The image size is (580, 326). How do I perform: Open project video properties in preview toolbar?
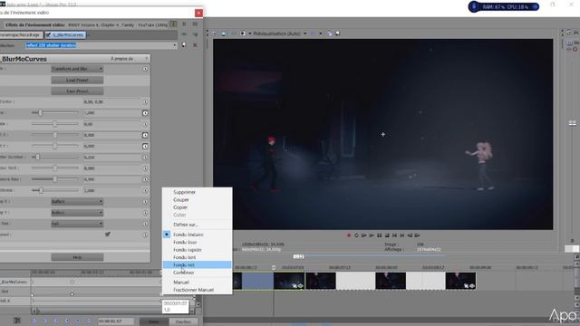pos(214,34)
